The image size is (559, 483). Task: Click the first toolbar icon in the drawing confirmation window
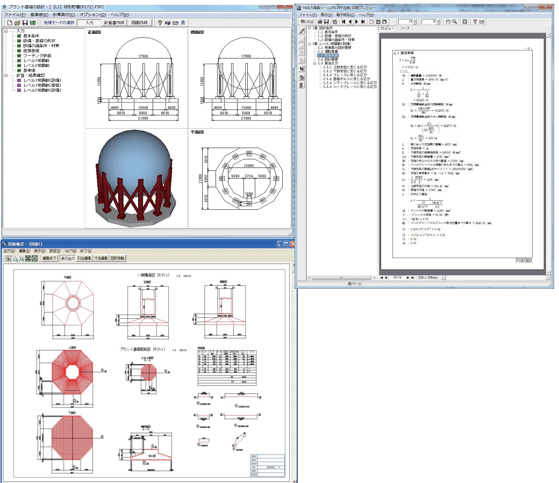pyautogui.click(x=9, y=259)
